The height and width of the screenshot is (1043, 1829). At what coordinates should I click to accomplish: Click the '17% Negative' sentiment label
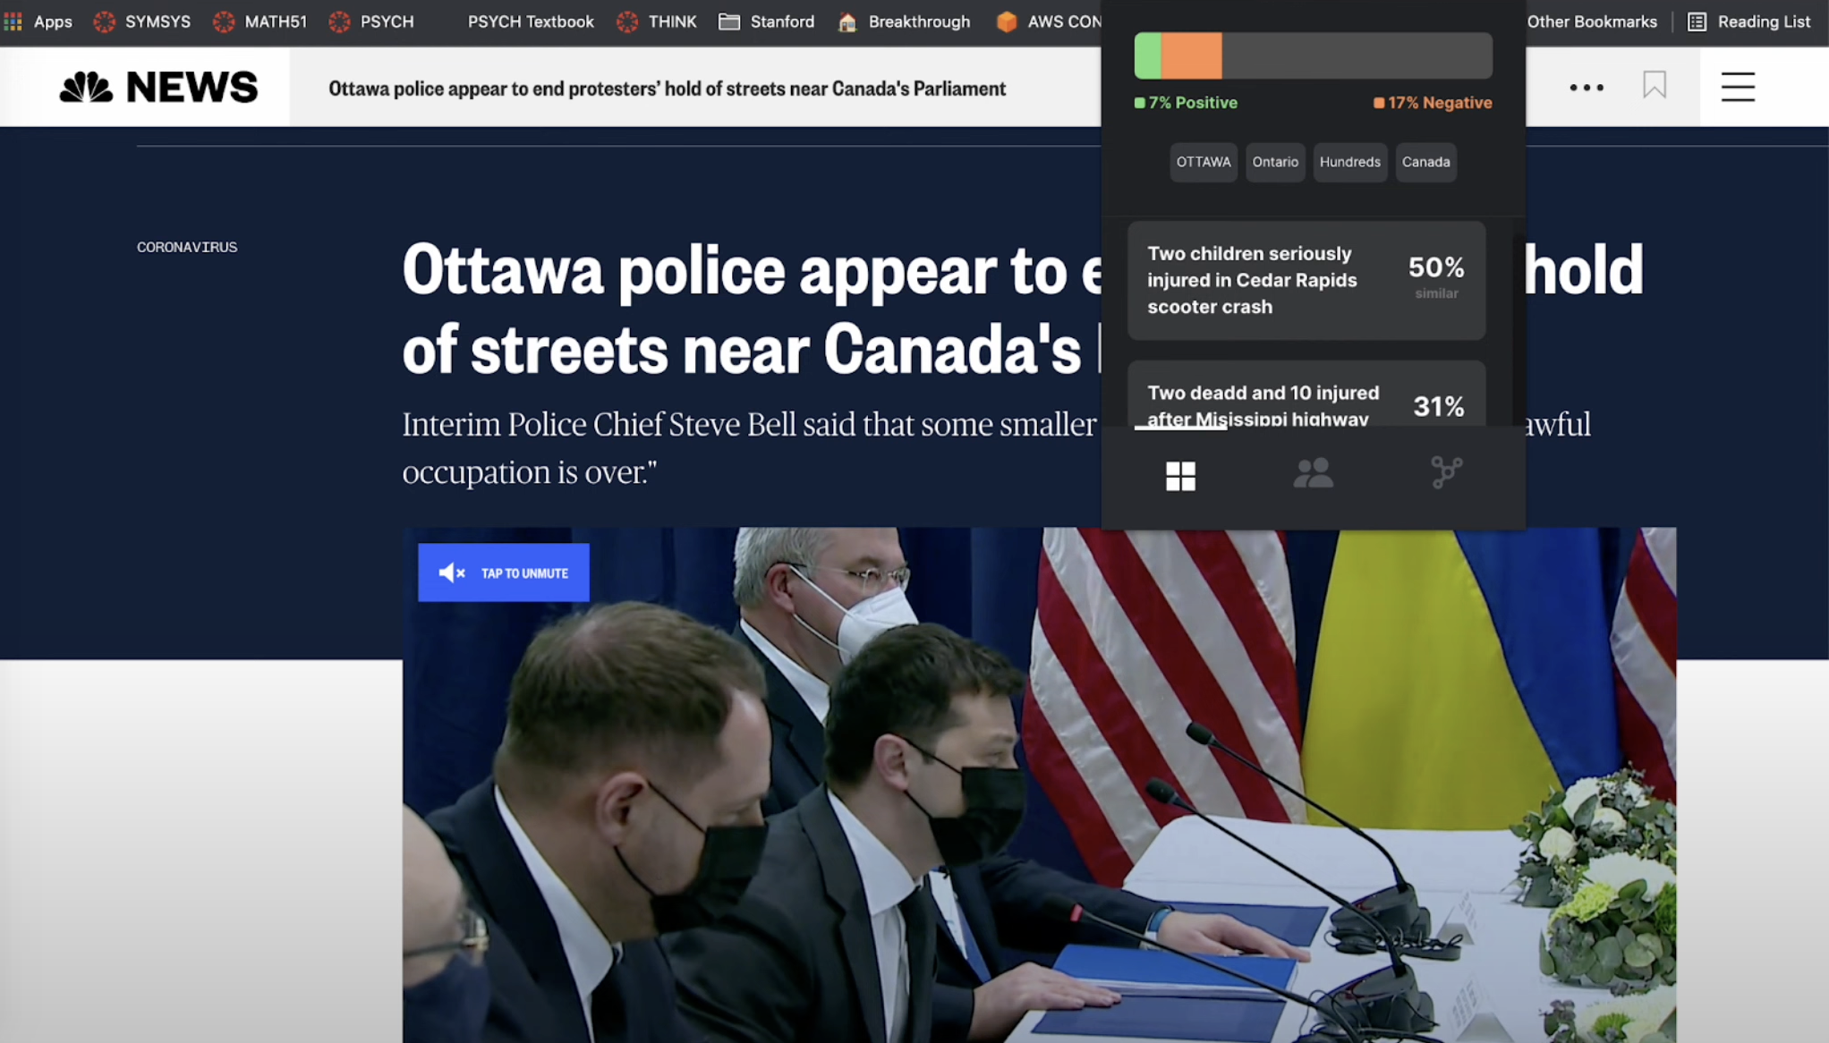(x=1433, y=103)
